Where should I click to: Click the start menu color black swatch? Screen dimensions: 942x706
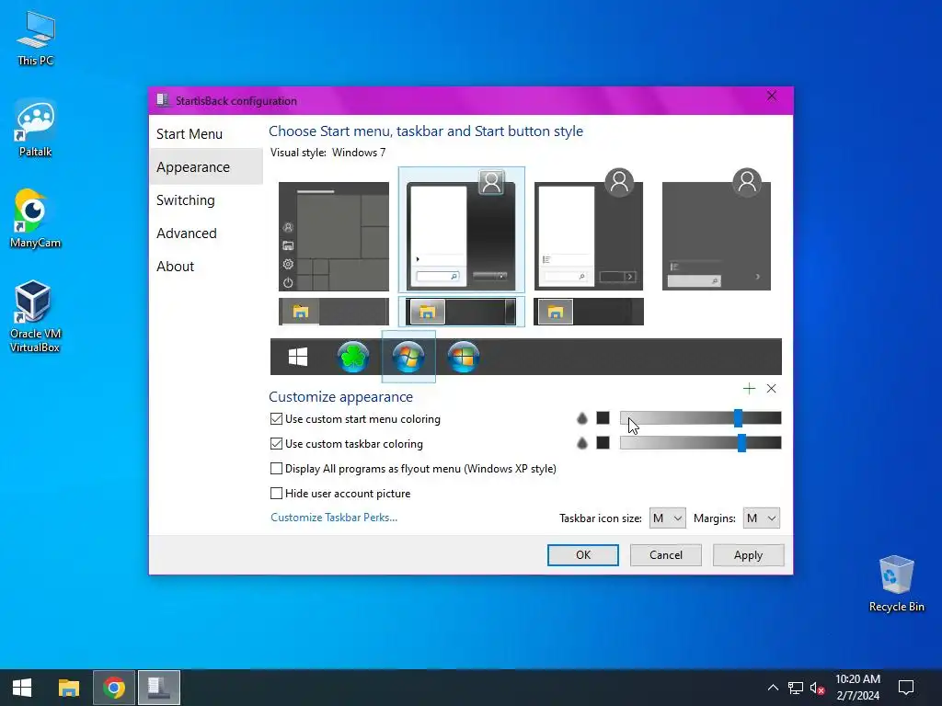pos(603,418)
